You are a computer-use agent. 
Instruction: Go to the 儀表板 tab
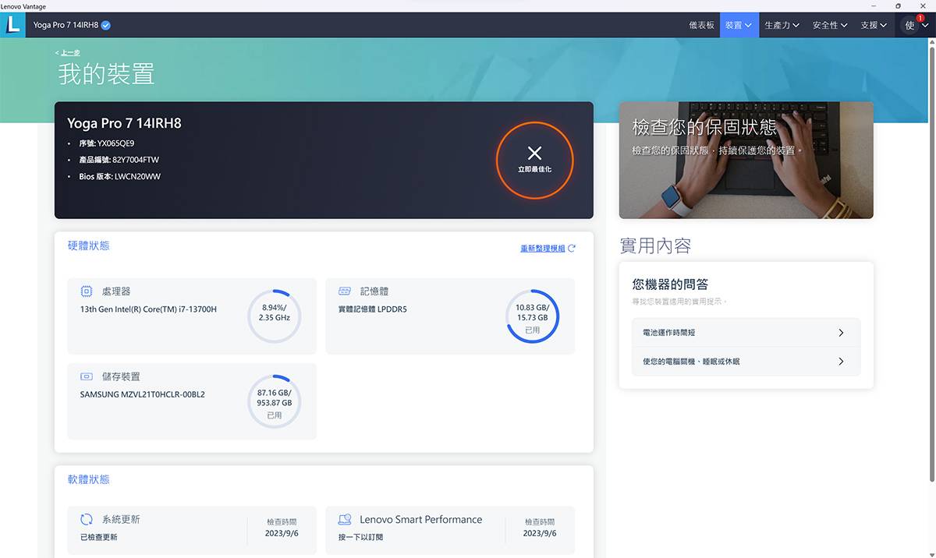click(701, 25)
